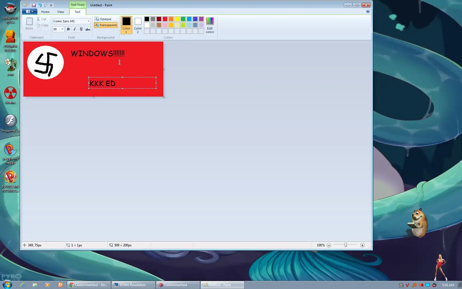Select the Color 1 foreground button

126,25
